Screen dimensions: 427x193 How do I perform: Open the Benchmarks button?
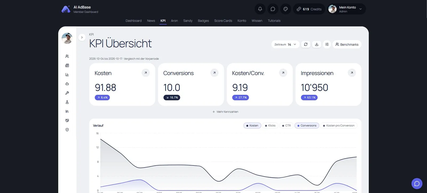(x=347, y=44)
